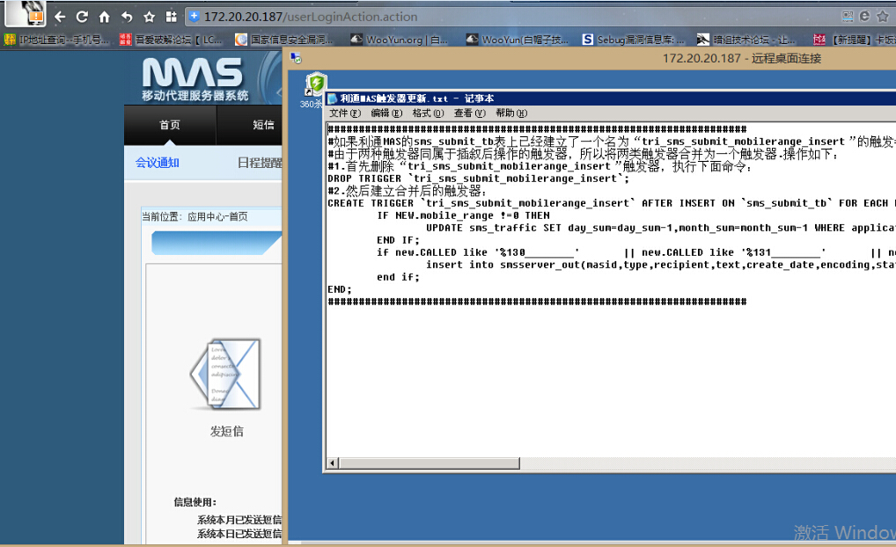Bookmark page with star at address bar end
The height and width of the screenshot is (547, 896).
883,17
